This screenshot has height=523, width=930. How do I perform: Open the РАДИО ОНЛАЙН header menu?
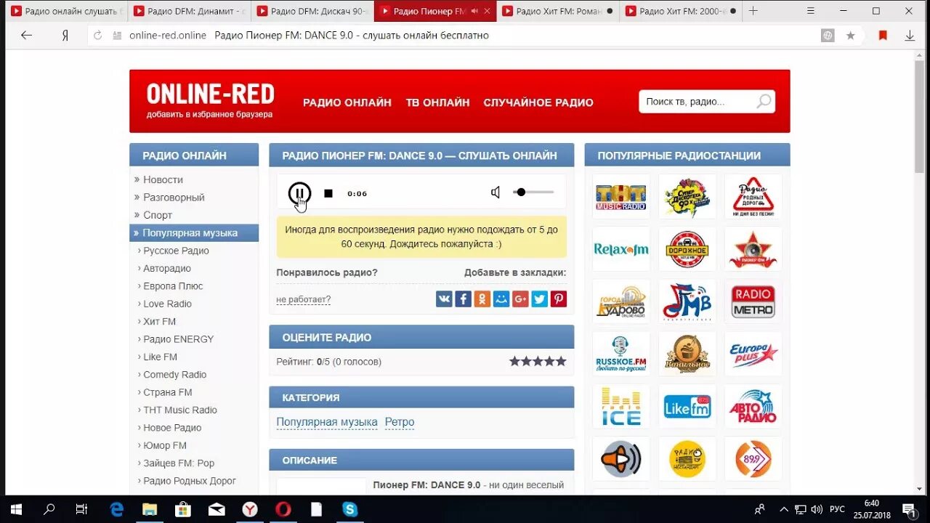[x=347, y=102]
